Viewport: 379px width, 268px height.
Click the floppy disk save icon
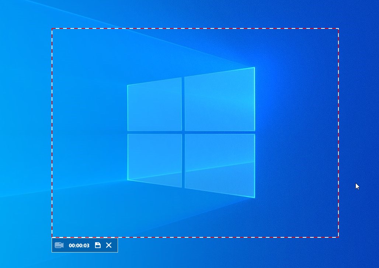tap(98, 245)
